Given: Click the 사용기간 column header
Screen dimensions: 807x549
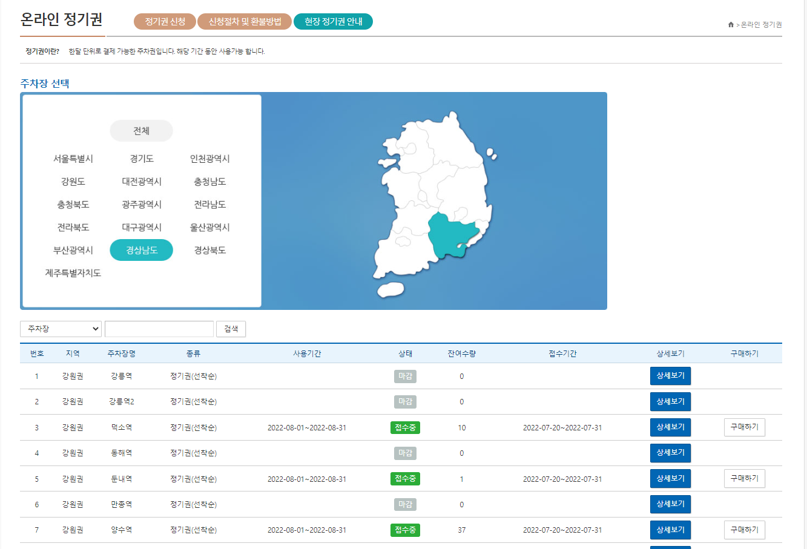Looking at the screenshot, I should 307,353.
